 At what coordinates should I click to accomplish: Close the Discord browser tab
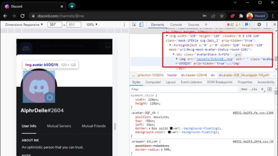coord(62,6)
